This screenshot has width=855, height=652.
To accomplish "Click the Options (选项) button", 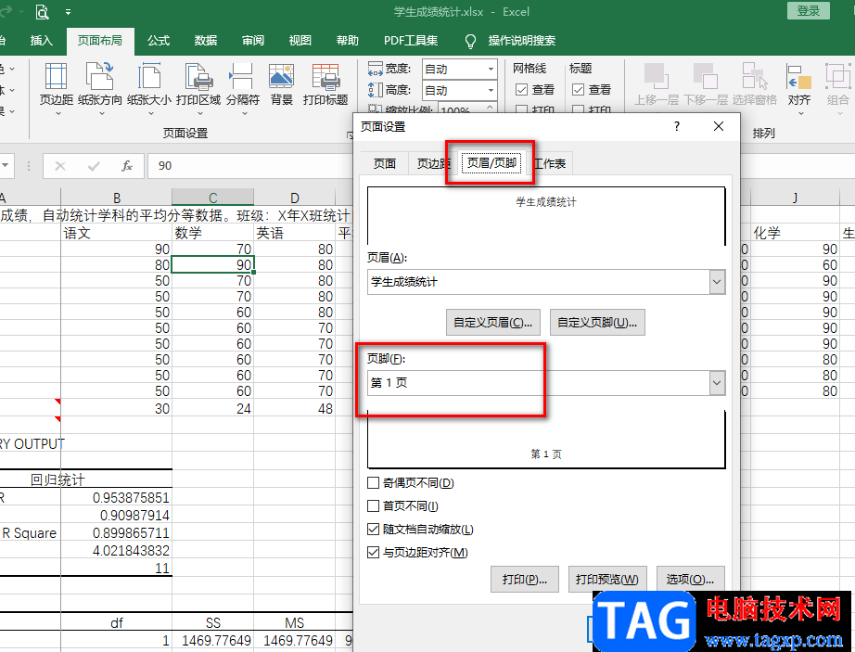I will pos(690,579).
